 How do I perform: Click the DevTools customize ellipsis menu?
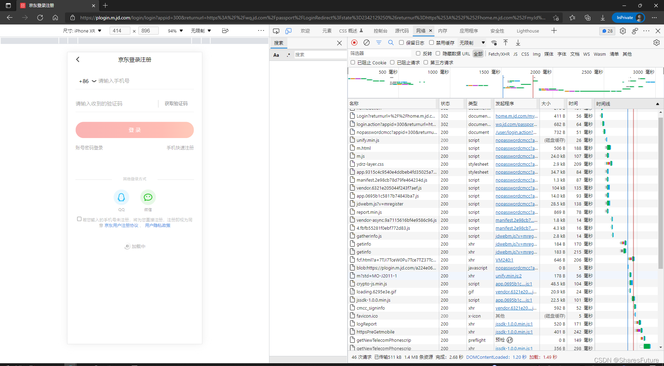646,31
